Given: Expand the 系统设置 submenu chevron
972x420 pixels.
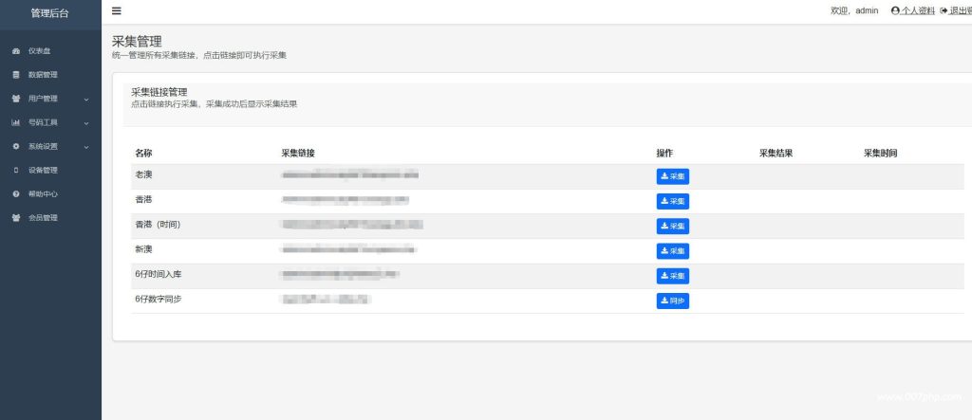Looking at the screenshot, I should pyautogui.click(x=86, y=147).
